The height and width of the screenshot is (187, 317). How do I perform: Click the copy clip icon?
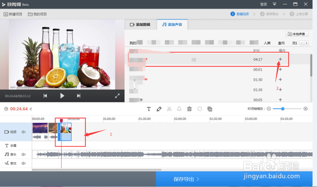coord(210,109)
